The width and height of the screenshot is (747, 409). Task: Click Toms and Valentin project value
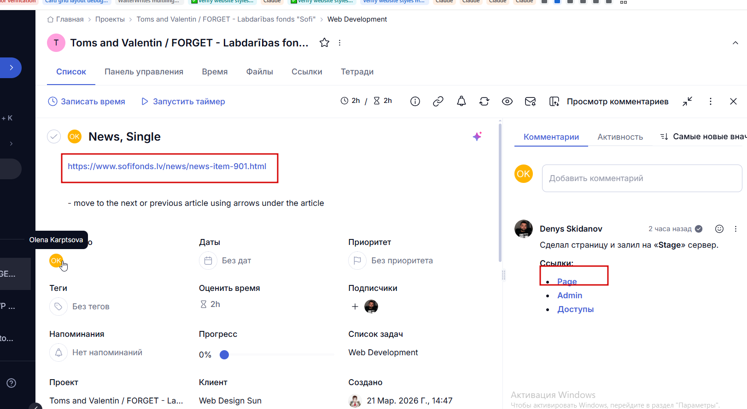[116, 401]
